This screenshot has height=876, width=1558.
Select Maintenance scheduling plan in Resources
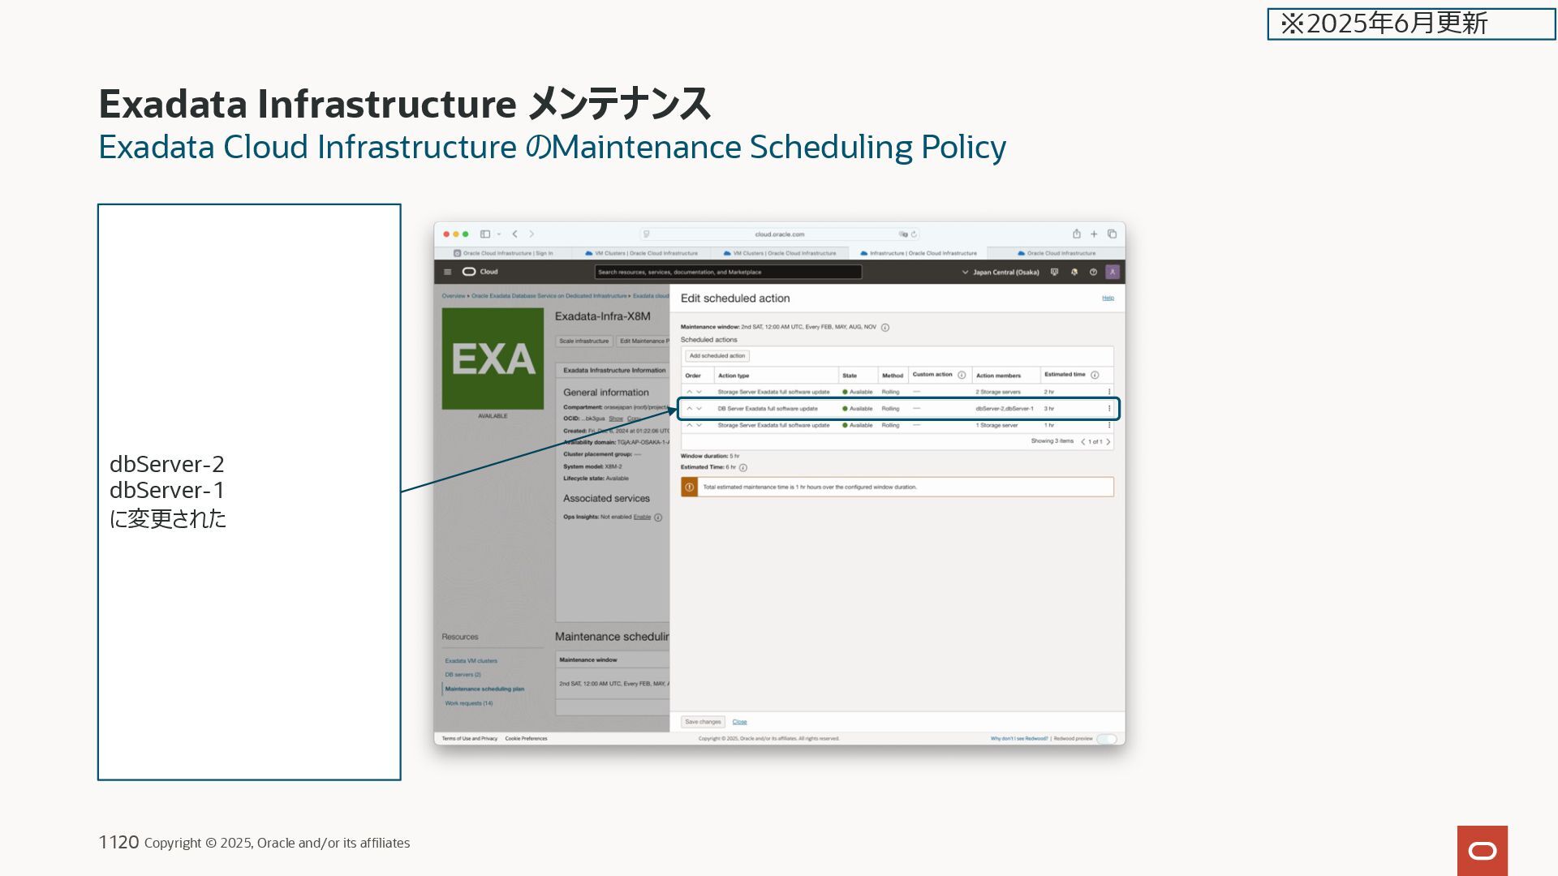484,689
